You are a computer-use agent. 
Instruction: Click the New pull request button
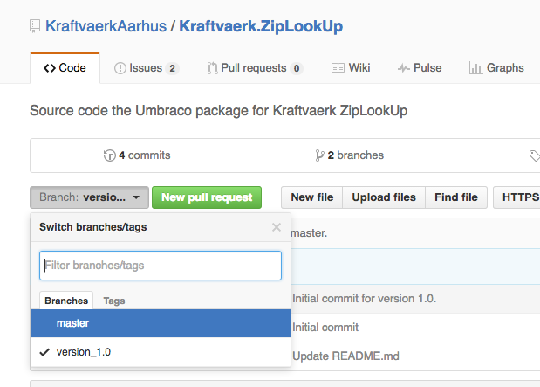207,197
